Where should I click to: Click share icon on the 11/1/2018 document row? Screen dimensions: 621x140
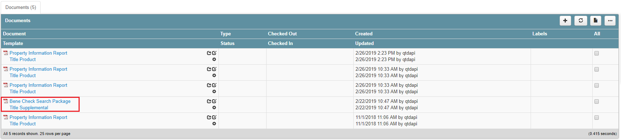[x=209, y=117]
